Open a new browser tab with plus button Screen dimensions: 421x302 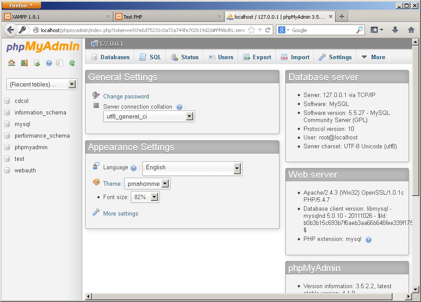(x=341, y=16)
